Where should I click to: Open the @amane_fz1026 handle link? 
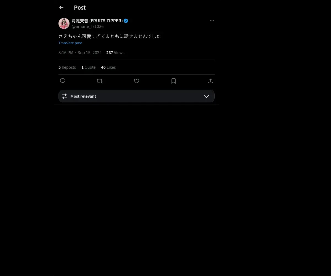point(88,26)
